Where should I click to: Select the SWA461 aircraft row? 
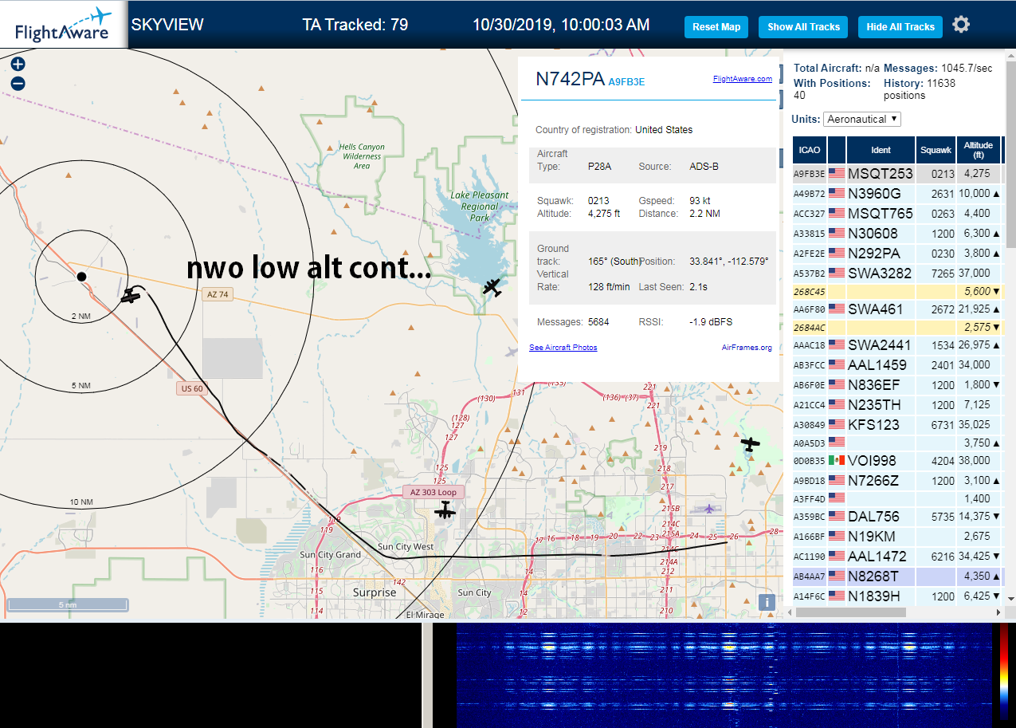[897, 309]
